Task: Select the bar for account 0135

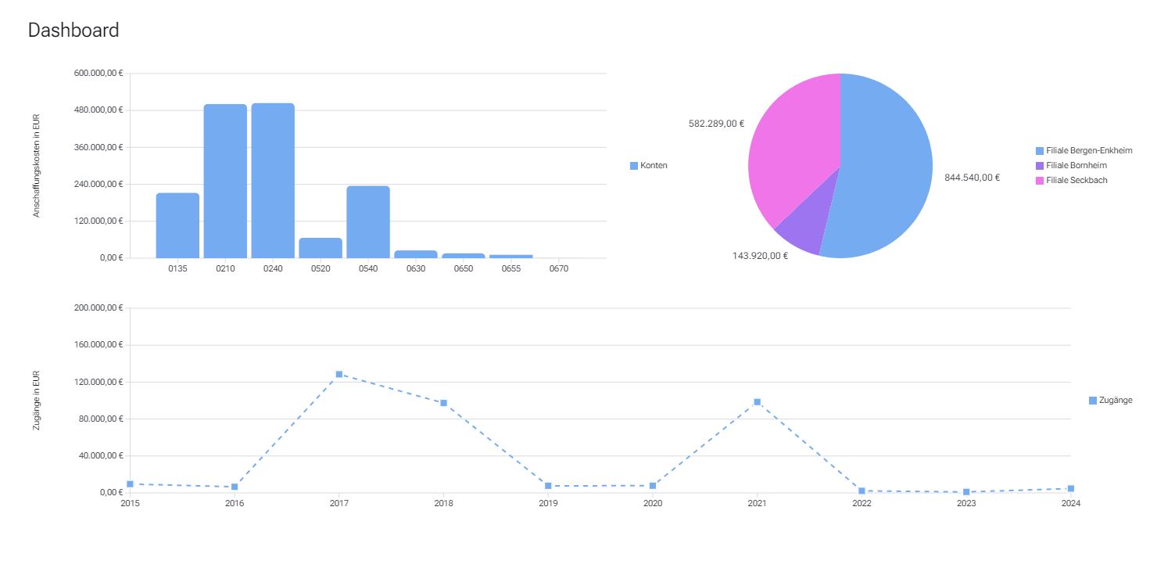Action: point(177,225)
